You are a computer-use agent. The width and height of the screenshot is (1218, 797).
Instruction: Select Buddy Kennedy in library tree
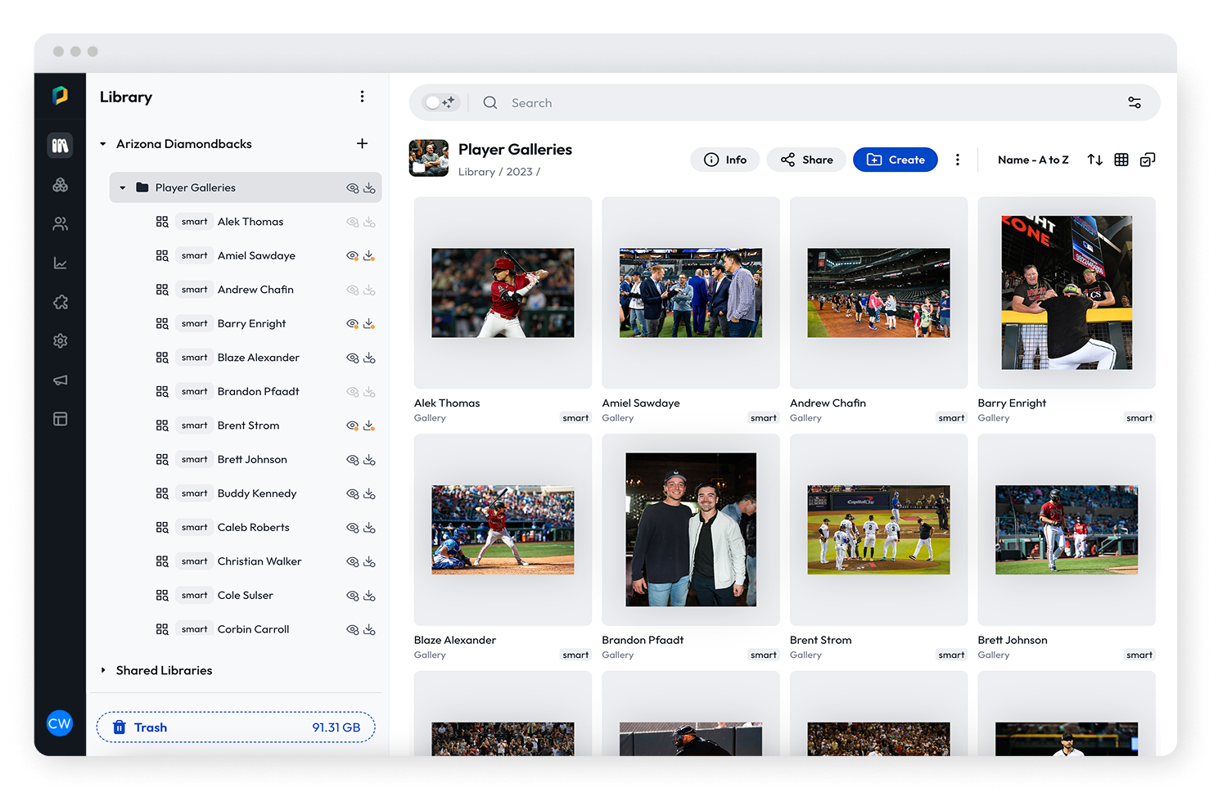pos(257,493)
